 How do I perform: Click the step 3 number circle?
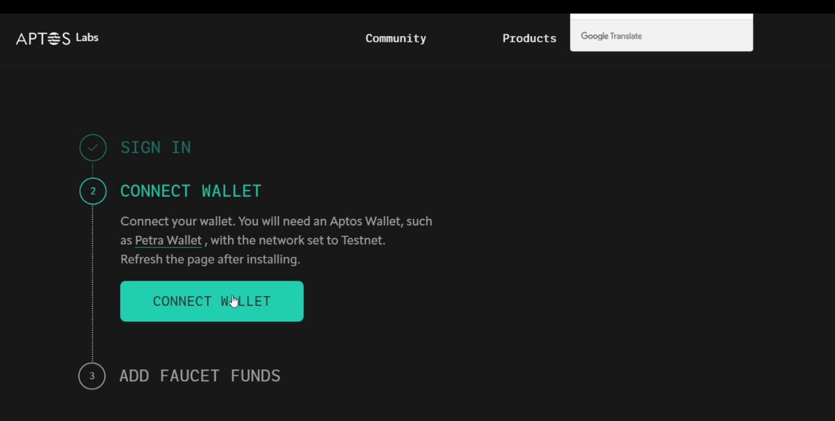pyautogui.click(x=92, y=376)
